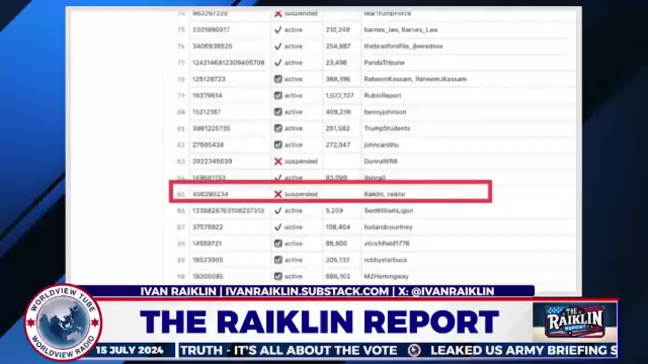Click the Worldview Tube globe logo
The image size is (648, 364).
coord(63,323)
